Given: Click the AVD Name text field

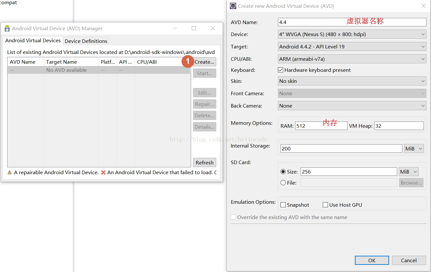Looking at the screenshot, I should (352, 22).
